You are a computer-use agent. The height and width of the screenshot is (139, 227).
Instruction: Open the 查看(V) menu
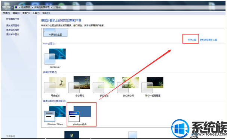[x=26, y=13]
